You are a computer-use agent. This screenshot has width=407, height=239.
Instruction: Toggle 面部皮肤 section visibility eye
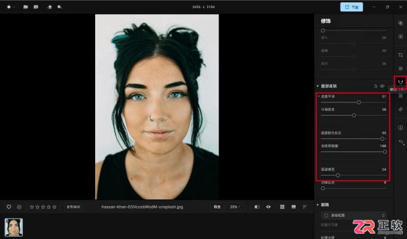(x=382, y=86)
